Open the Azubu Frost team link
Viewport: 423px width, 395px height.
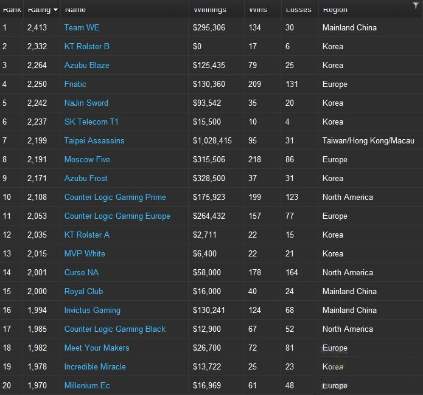coord(86,179)
